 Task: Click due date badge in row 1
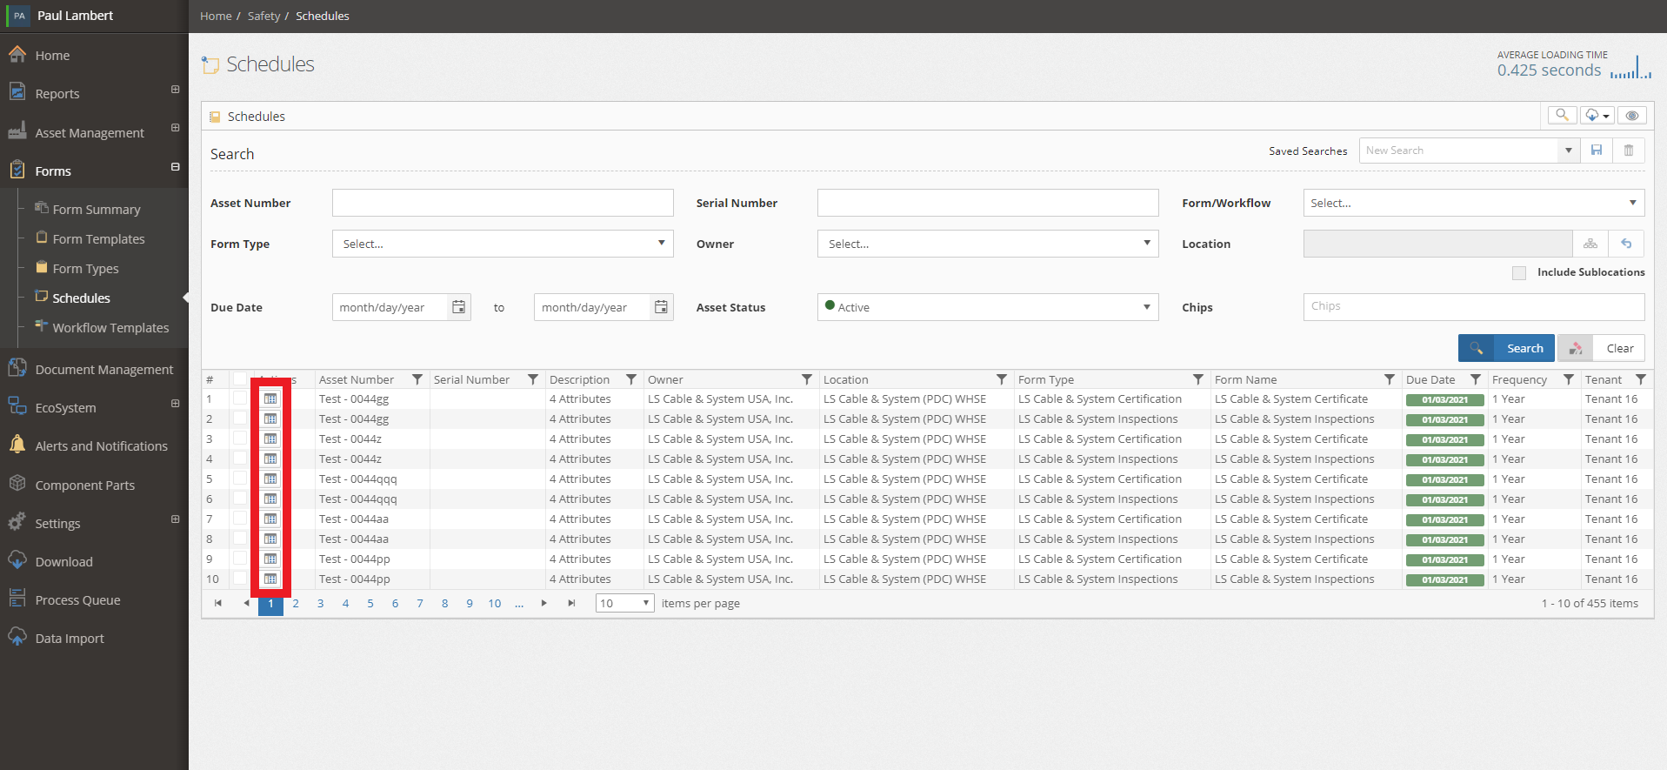[1445, 400]
